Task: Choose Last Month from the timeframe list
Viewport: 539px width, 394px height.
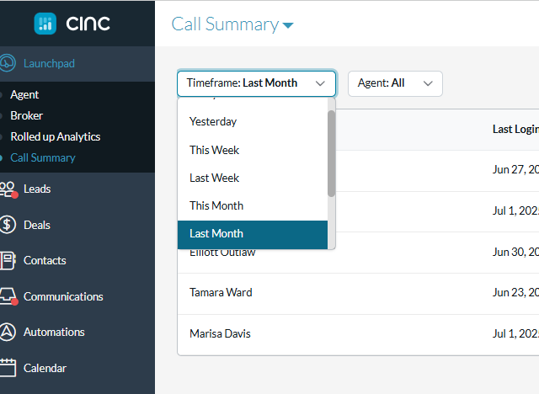Action: 253,235
